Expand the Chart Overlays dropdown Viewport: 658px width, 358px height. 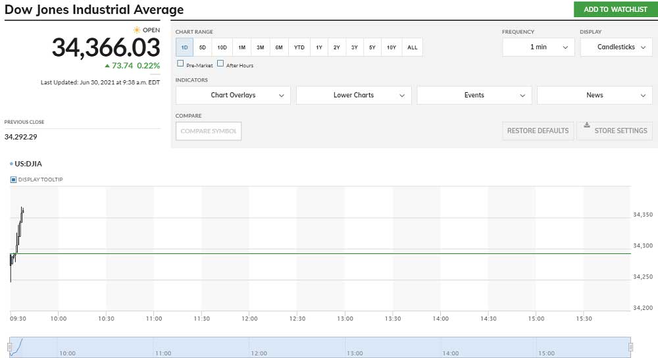coord(233,95)
